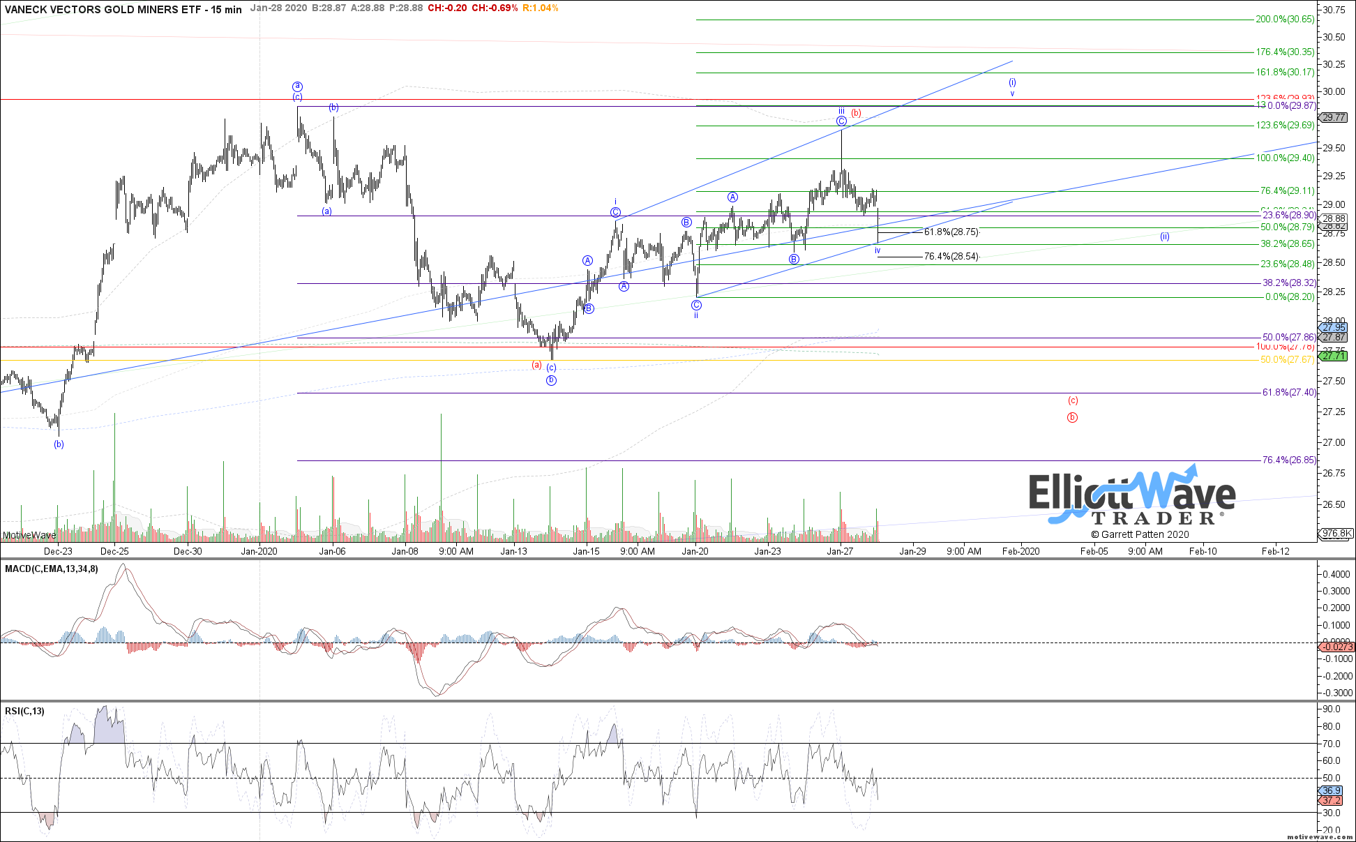Select the 123.6%(29.69) Fibonacci label
The image size is (1356, 842).
(x=1285, y=126)
